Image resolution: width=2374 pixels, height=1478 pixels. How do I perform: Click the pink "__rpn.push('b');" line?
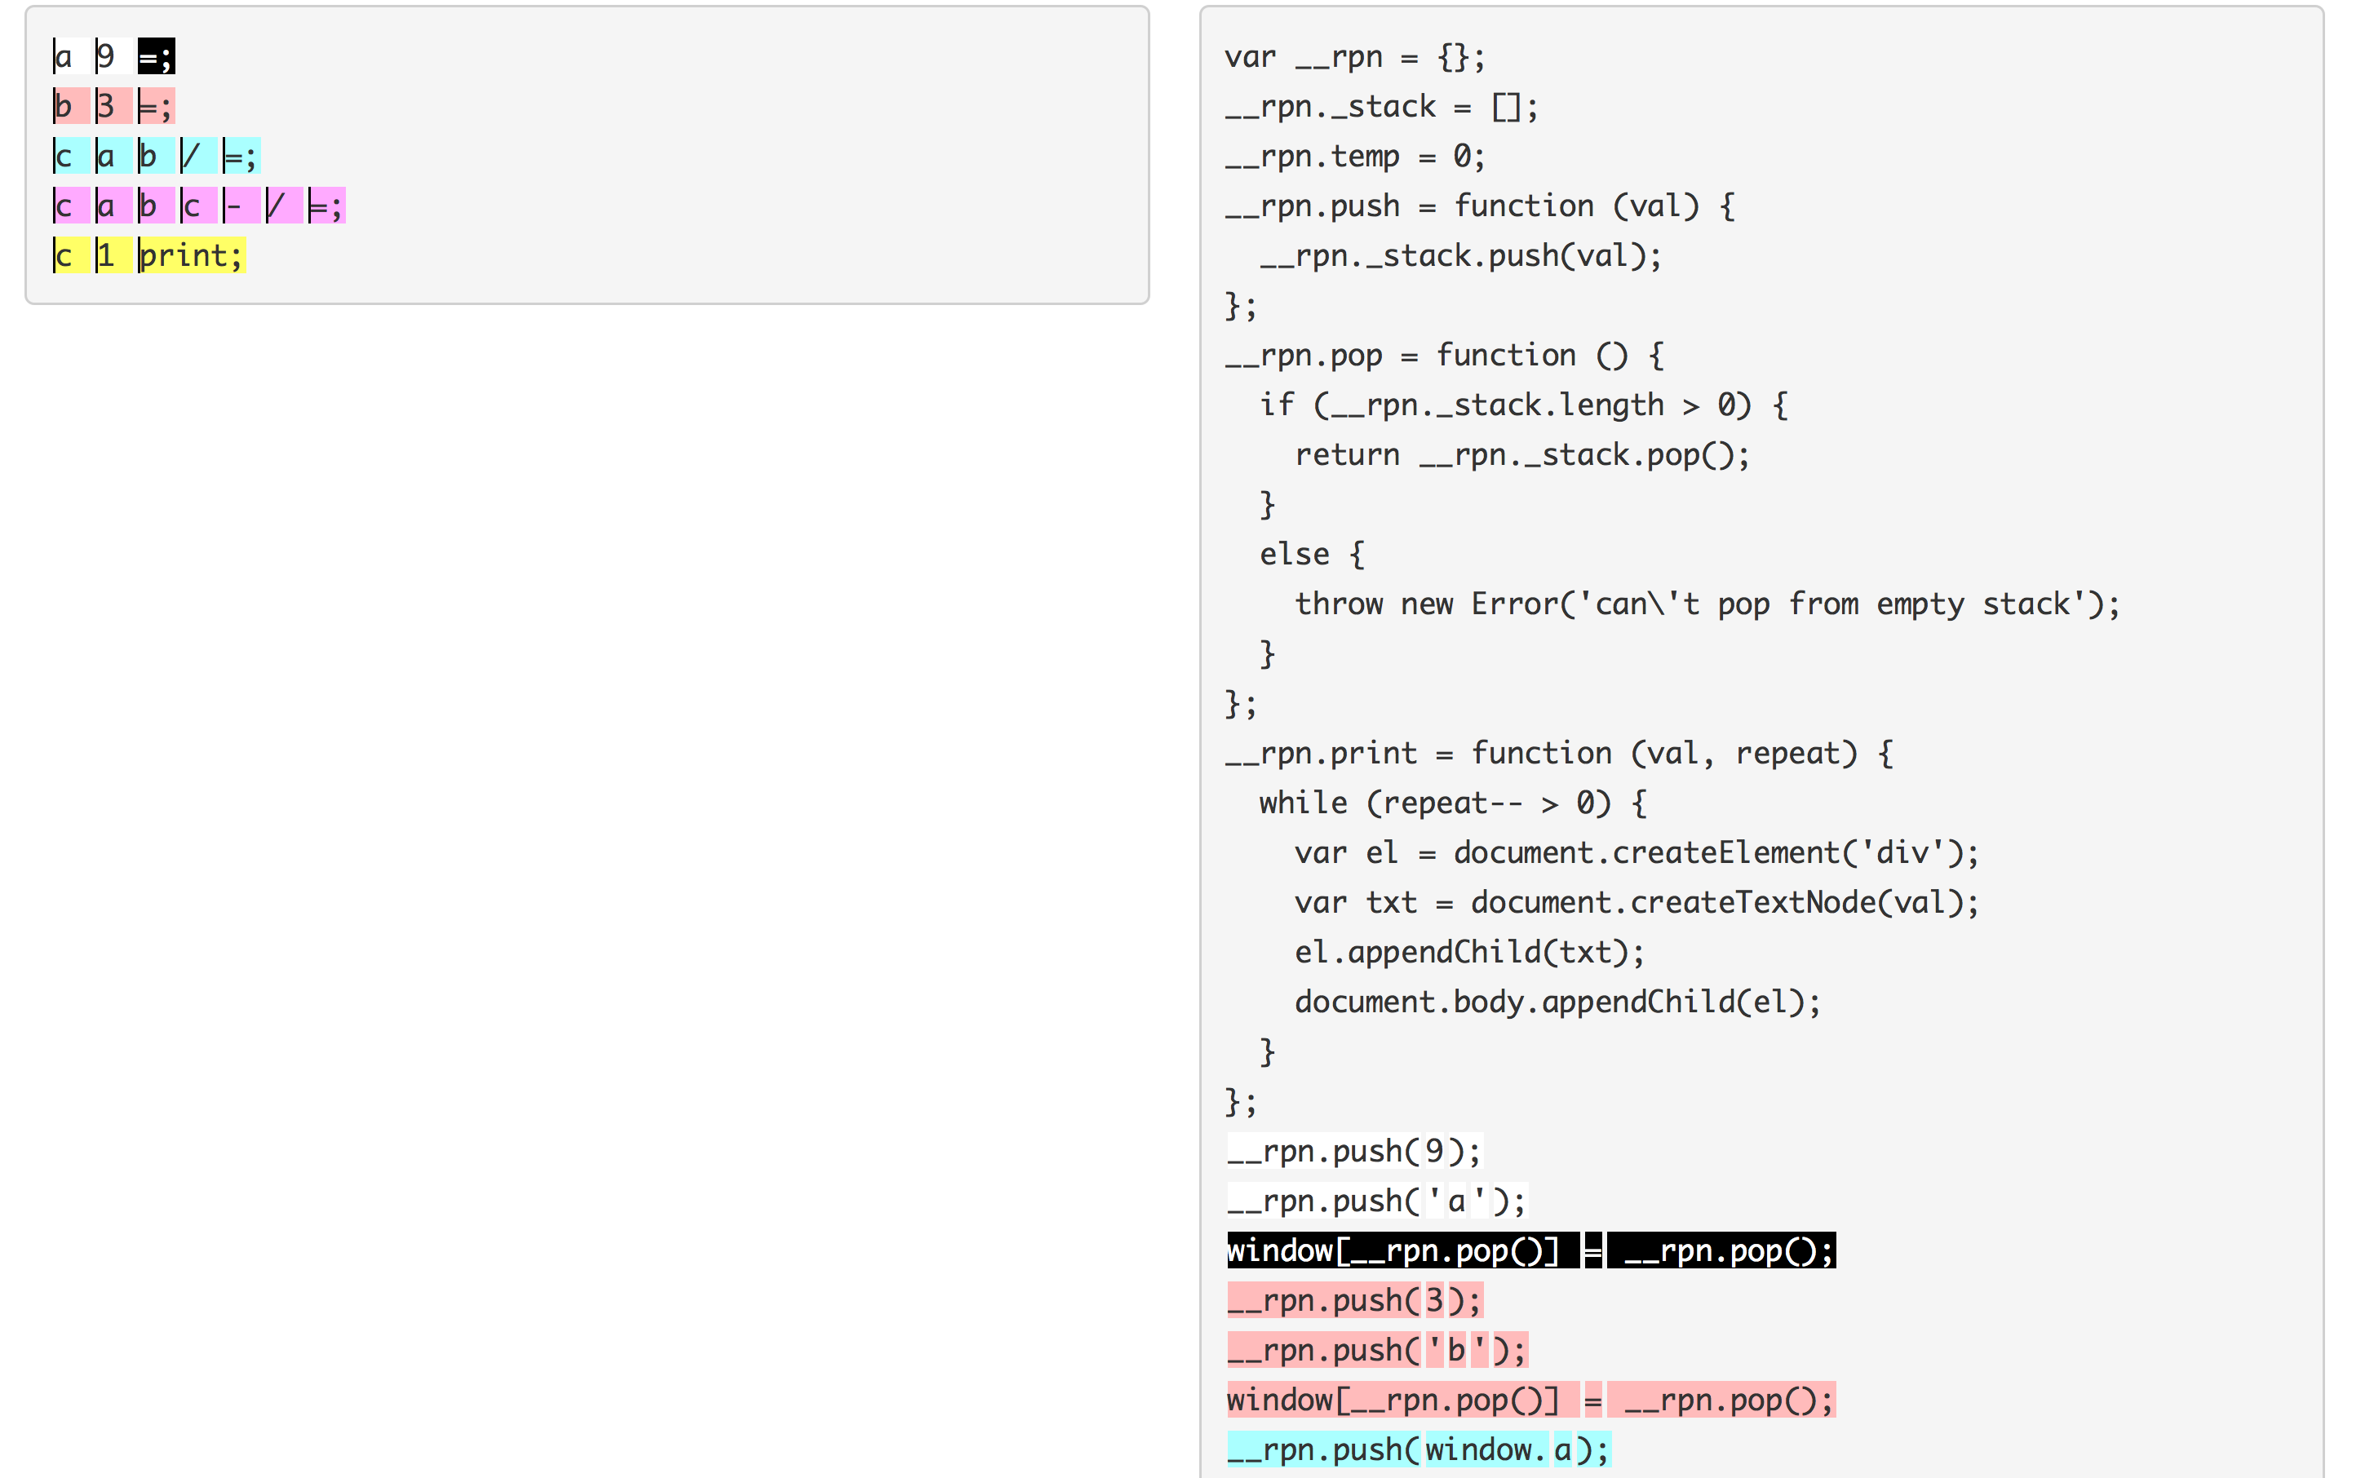[1377, 1351]
